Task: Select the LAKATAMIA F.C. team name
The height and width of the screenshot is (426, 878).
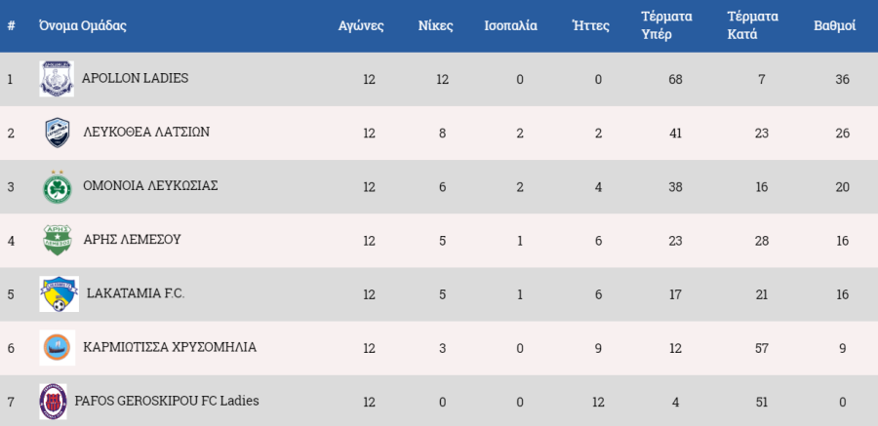Action: coord(136,293)
